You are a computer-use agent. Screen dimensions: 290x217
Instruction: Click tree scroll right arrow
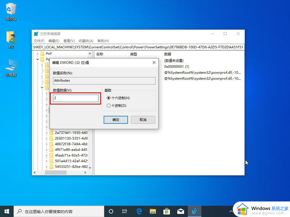[x=85, y=173]
